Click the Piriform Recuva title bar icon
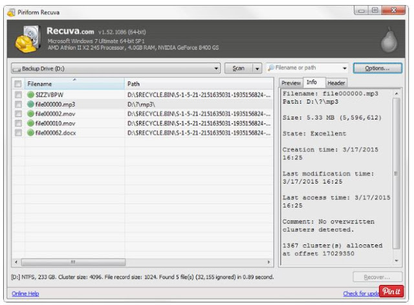 12,12
